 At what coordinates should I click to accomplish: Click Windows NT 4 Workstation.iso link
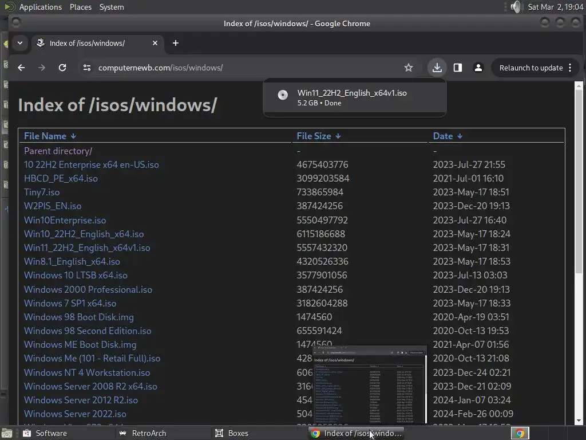87,372
